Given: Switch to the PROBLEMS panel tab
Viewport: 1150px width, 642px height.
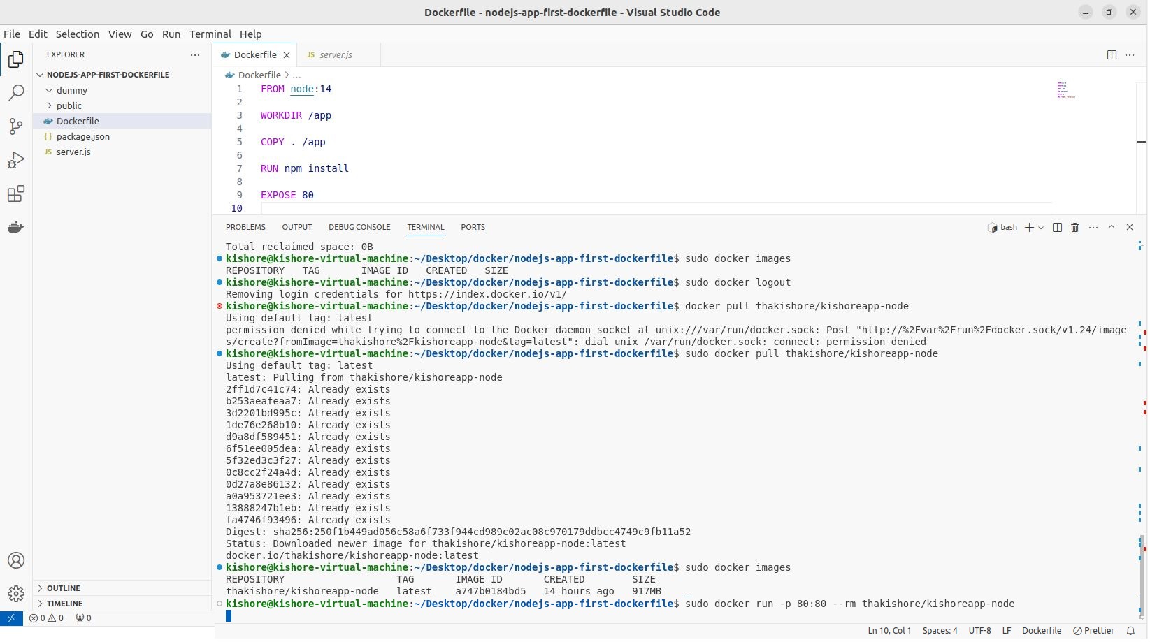Looking at the screenshot, I should (245, 228).
